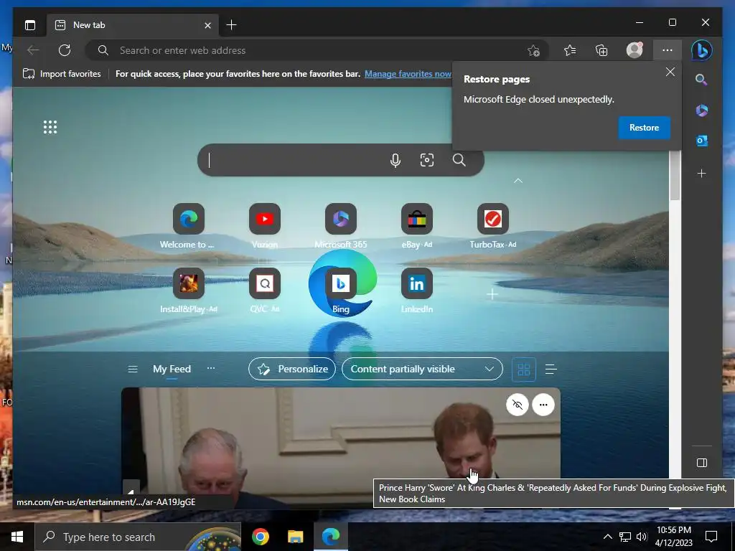Open the eBay quick link

[x=417, y=226]
